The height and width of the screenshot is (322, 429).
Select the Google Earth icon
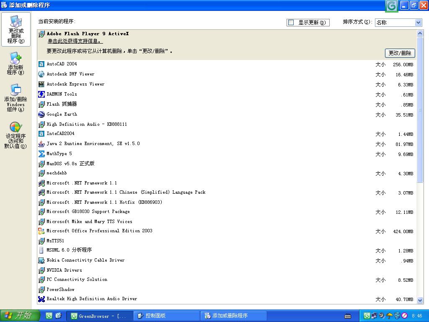41,114
